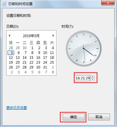This screenshot has width=118, height=127.
Task: Click the date and time icon in title bar
Action: [x=5, y=4]
